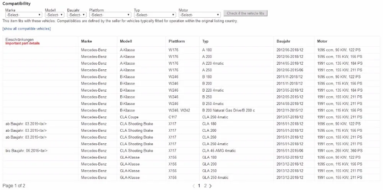
Task: Click red Important part details text
Action: pos(23,43)
